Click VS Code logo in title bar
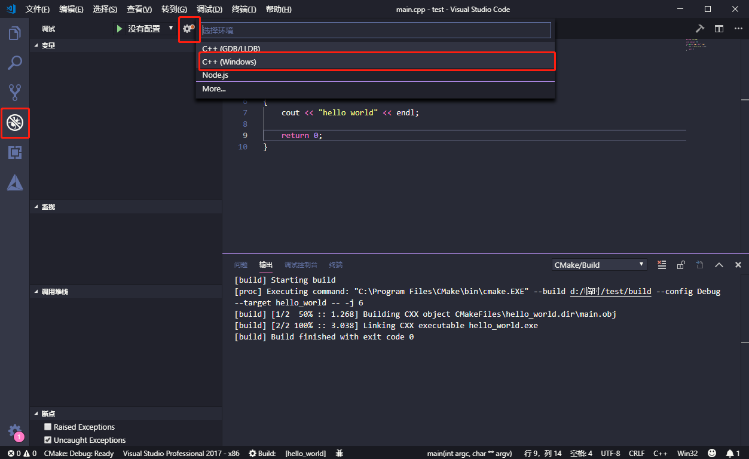The height and width of the screenshot is (459, 749). click(x=11, y=9)
